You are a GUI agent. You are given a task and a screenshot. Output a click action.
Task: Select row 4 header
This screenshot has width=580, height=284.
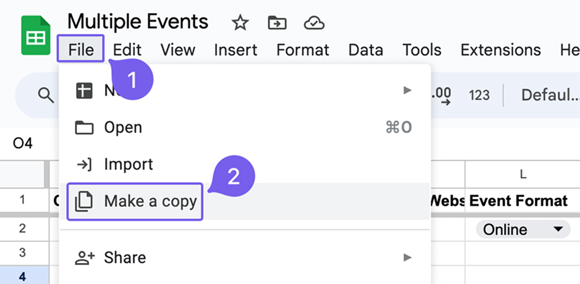click(x=23, y=276)
